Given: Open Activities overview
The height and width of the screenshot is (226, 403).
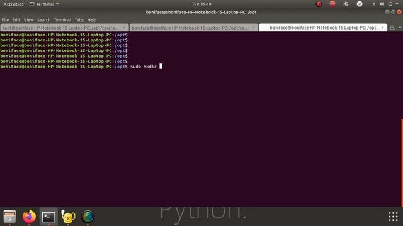Looking at the screenshot, I should click(13, 4).
